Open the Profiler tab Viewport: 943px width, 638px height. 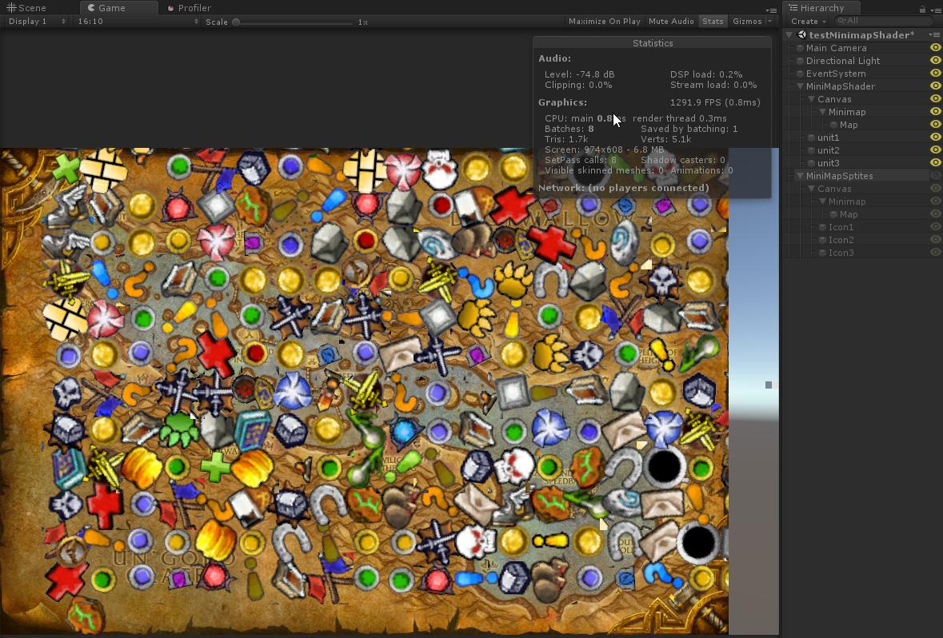[189, 8]
